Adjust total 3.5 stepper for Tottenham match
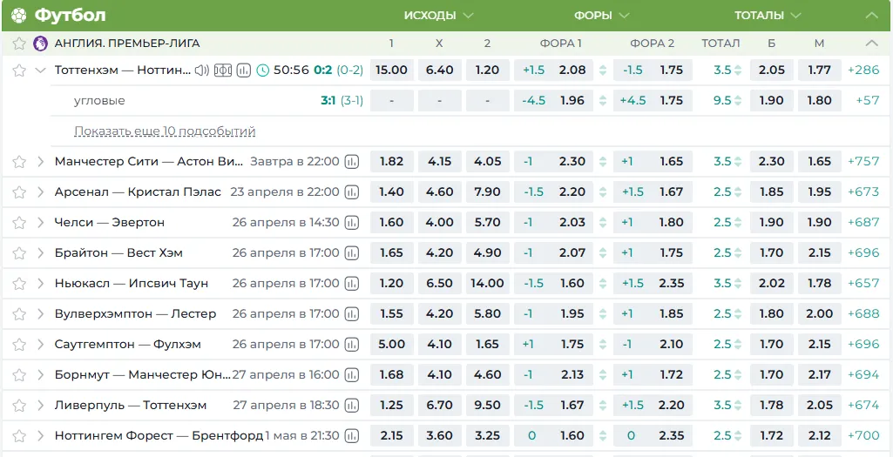 [738, 70]
